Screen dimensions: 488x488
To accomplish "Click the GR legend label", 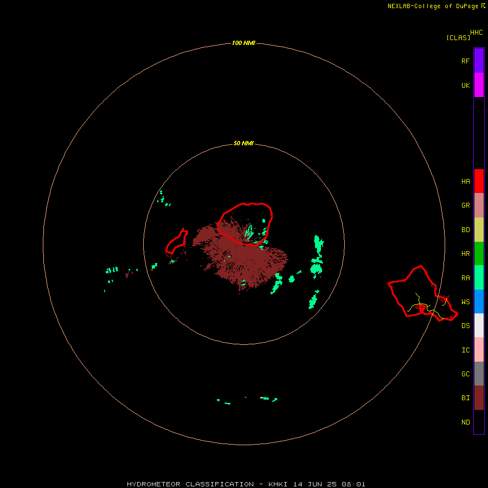I will [465, 206].
